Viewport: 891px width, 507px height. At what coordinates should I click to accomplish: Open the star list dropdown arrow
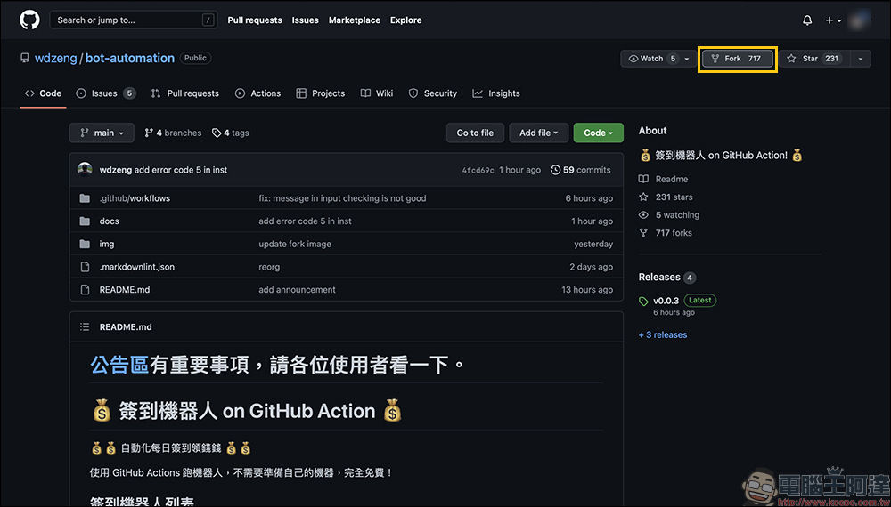tap(860, 59)
